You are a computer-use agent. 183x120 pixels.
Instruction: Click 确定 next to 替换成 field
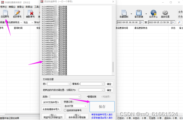[x=109, y=84]
